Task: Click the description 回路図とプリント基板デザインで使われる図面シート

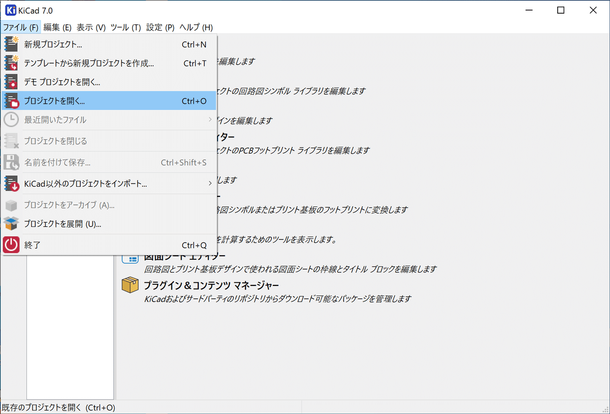Action: [x=290, y=269]
